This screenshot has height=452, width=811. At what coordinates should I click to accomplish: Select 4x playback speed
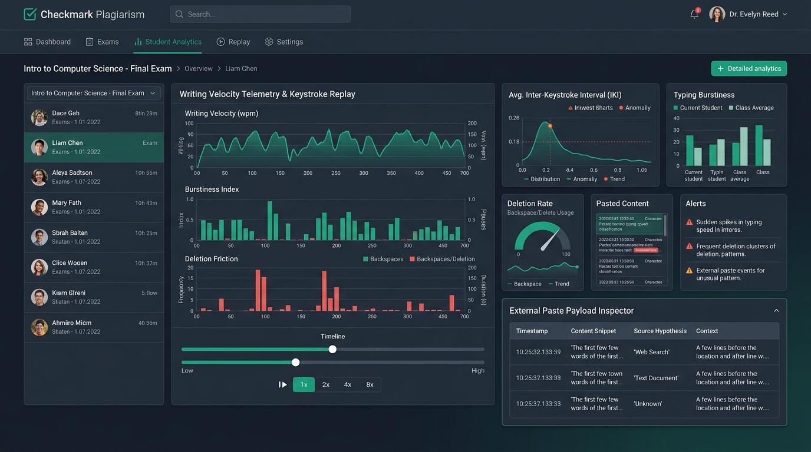[x=348, y=385]
